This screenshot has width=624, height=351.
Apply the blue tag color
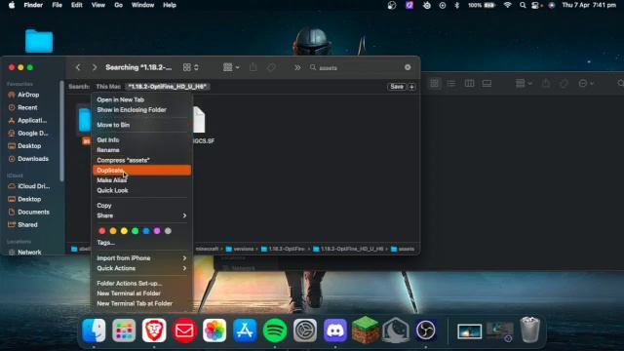(146, 231)
